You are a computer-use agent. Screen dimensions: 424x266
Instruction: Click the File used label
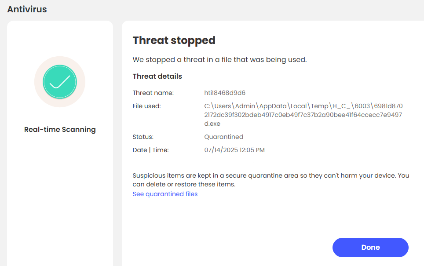pyautogui.click(x=146, y=106)
